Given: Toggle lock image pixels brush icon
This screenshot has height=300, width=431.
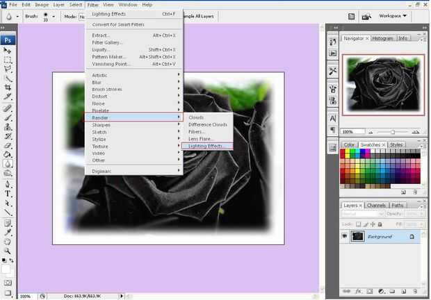Looking at the screenshot, I should click(x=366, y=224).
